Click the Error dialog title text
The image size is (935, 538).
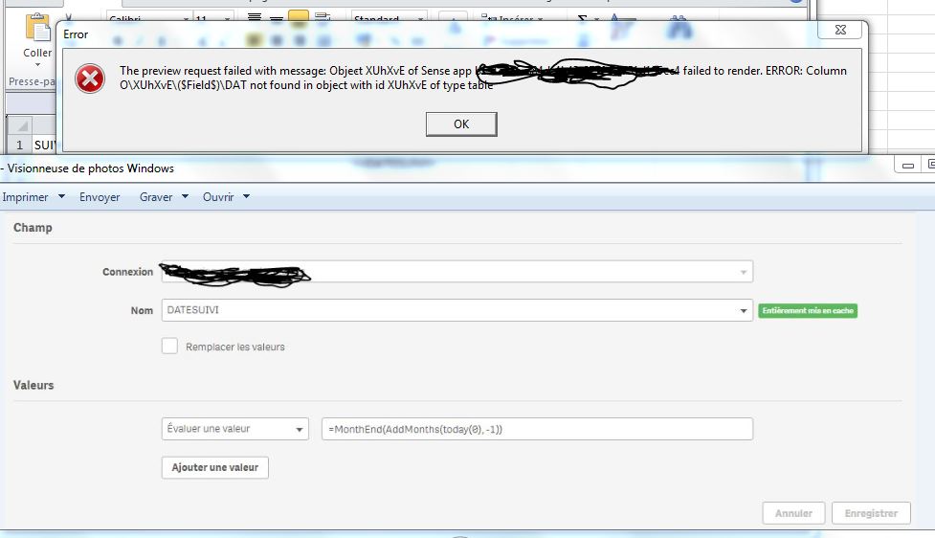pyautogui.click(x=76, y=34)
